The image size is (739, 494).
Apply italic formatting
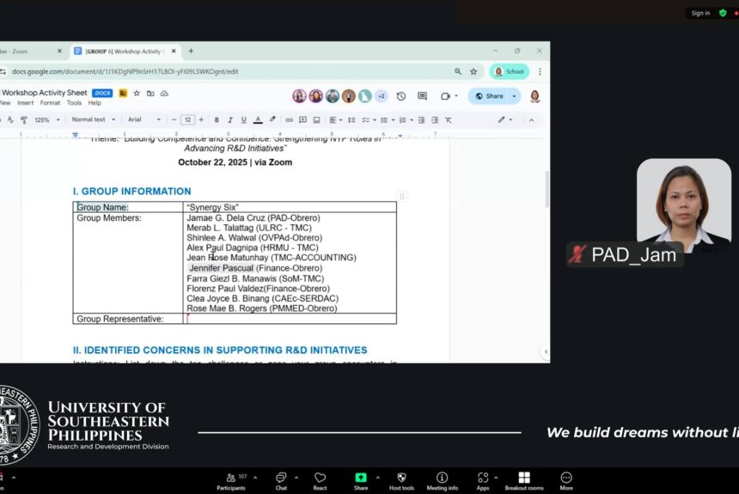click(230, 120)
